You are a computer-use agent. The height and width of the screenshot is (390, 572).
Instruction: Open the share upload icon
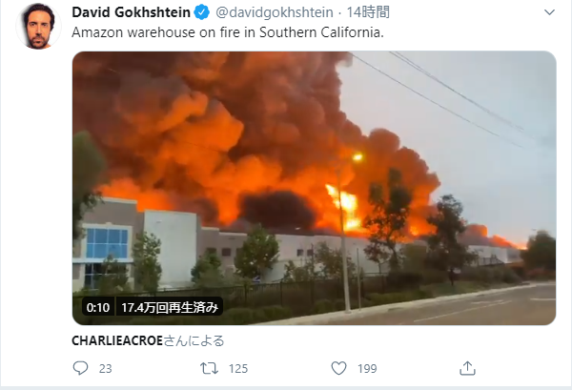(467, 368)
